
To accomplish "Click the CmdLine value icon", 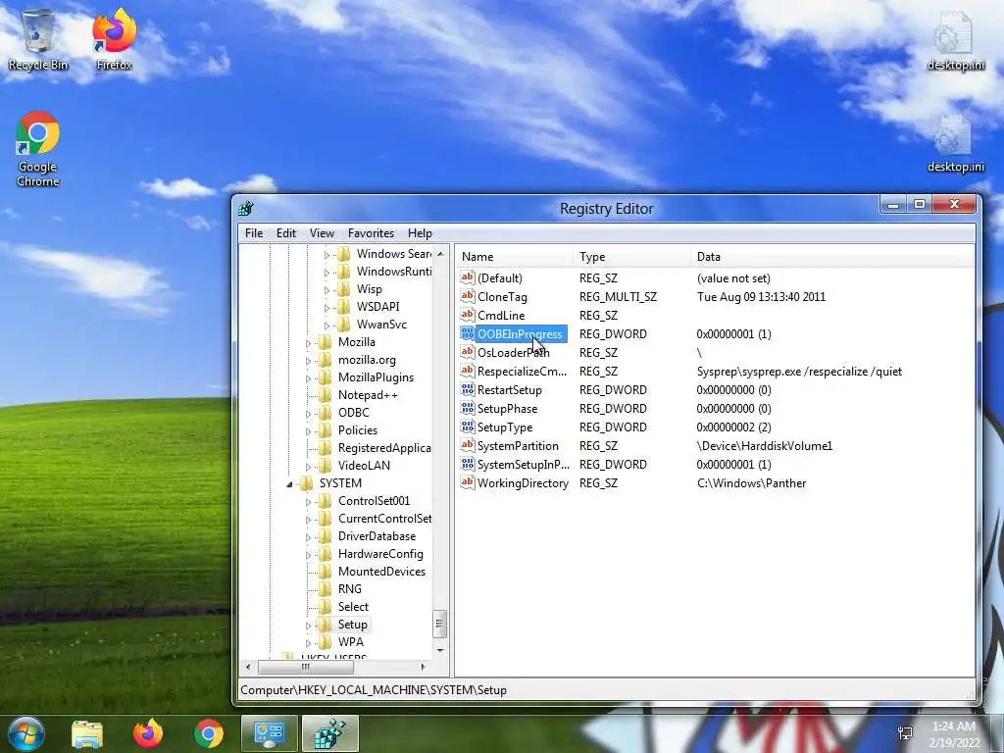I will (468, 315).
